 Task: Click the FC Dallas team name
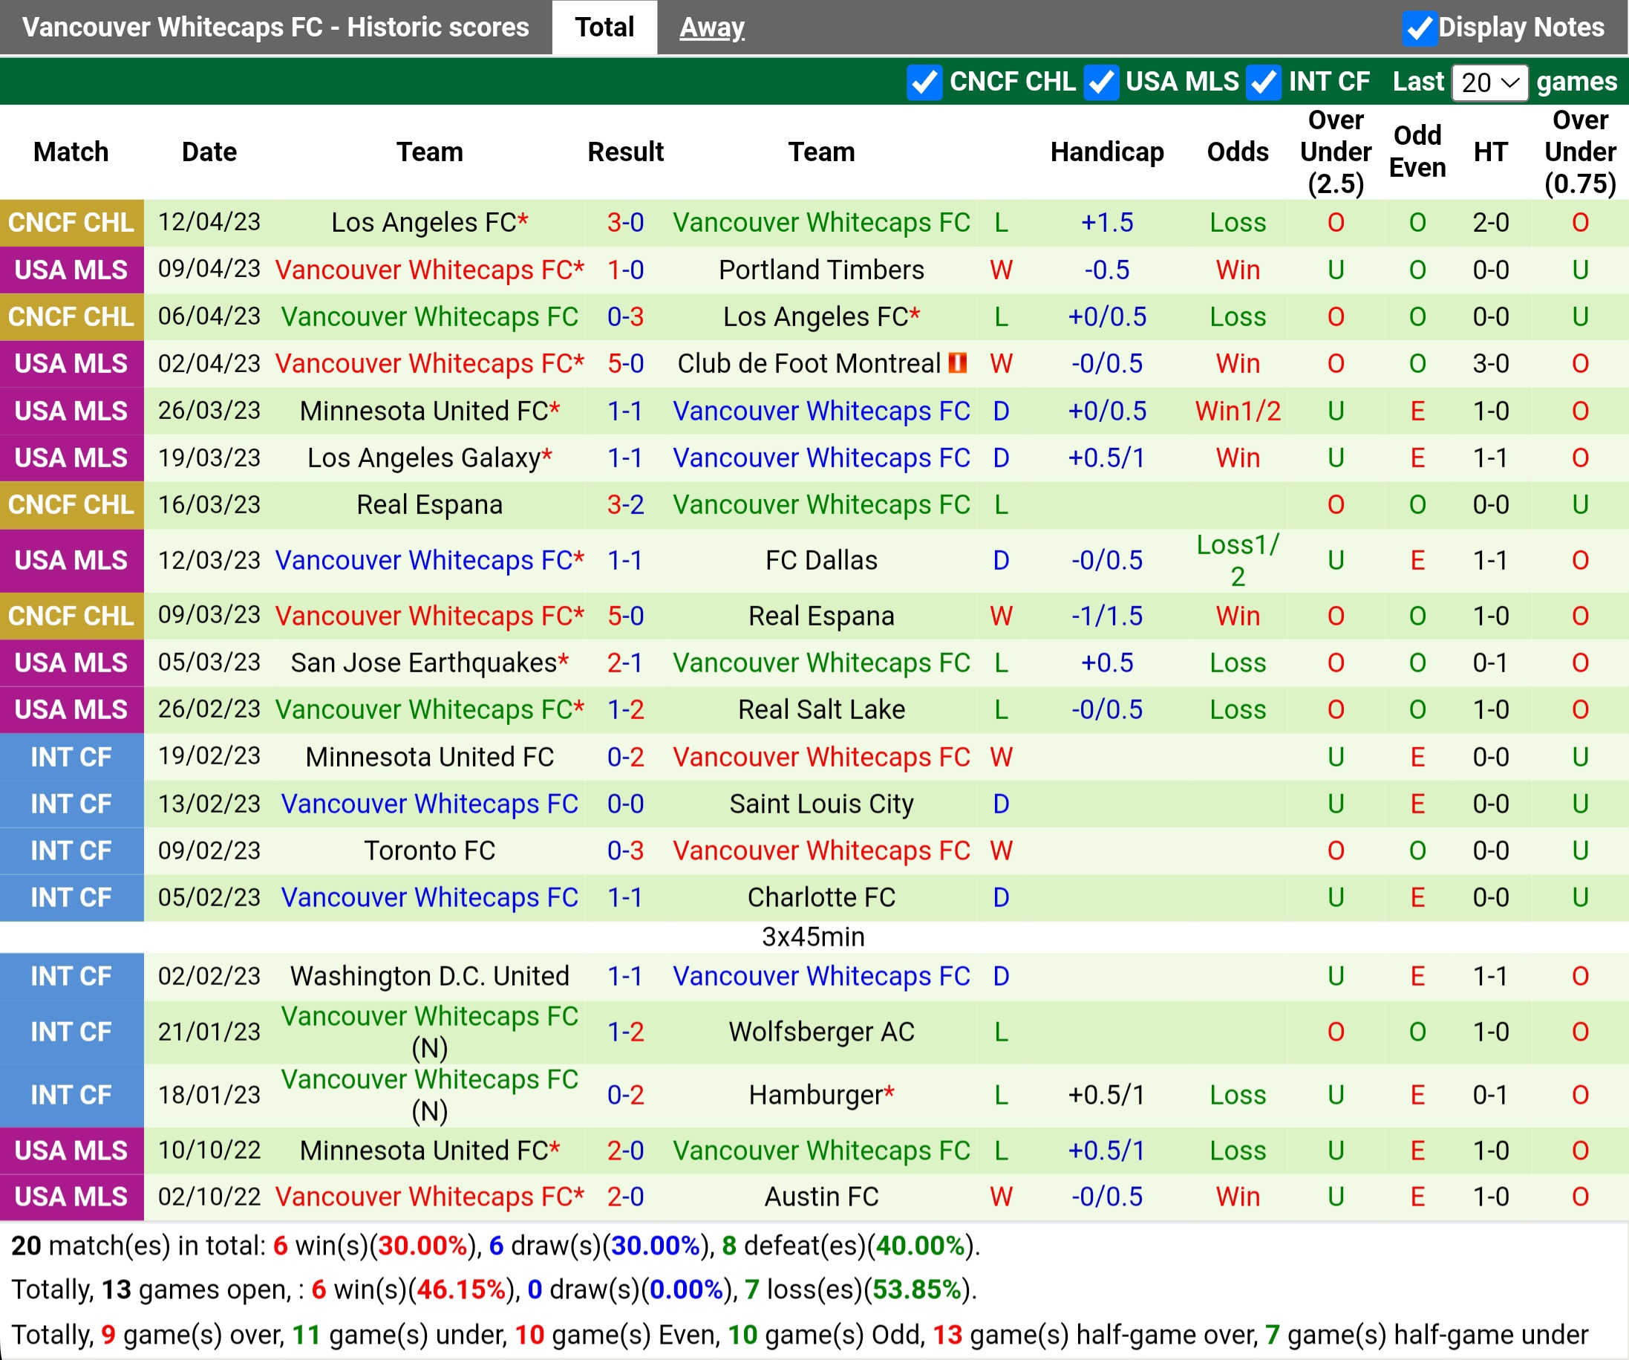point(821,560)
